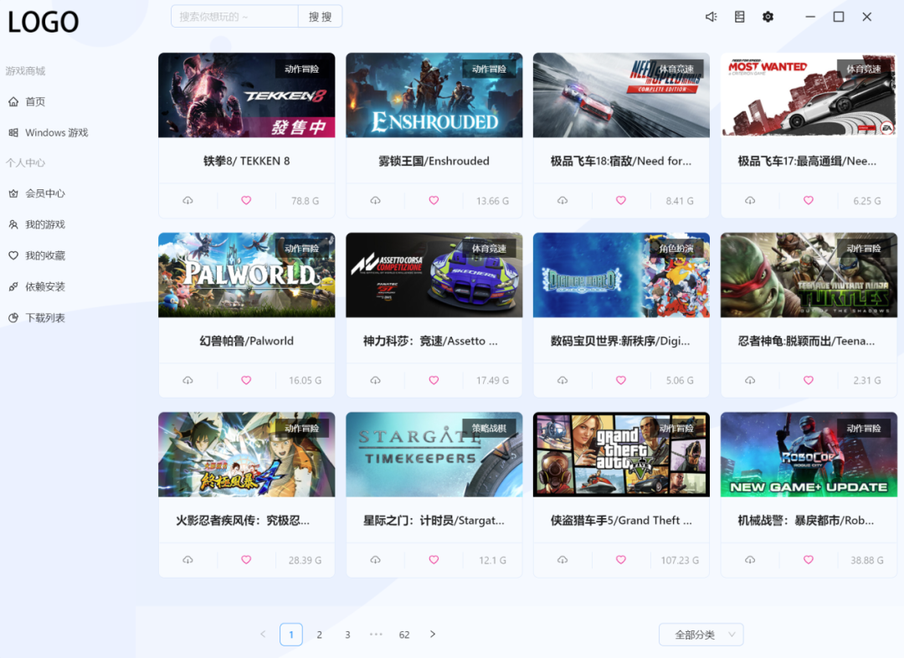Click the cloud download icon on Palworld
Viewport: 904px width, 658px height.
coord(187,379)
